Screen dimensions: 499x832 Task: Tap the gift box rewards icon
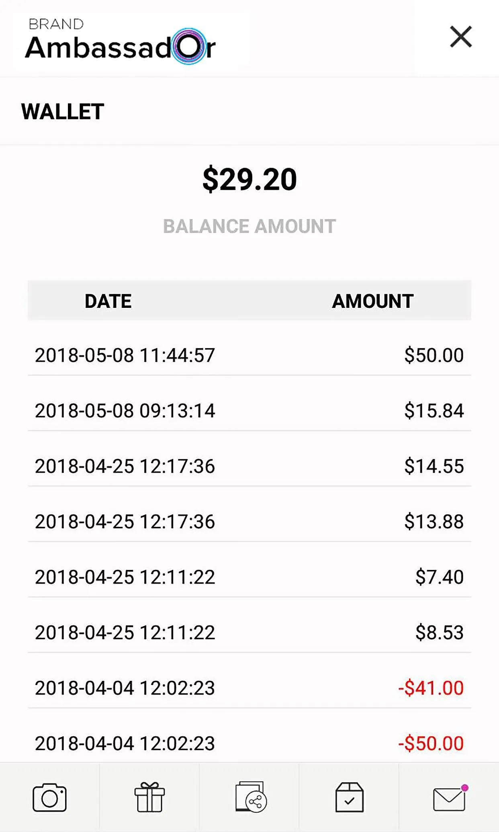[x=149, y=797]
